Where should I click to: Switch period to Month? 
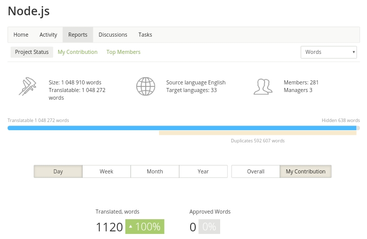coord(155,171)
